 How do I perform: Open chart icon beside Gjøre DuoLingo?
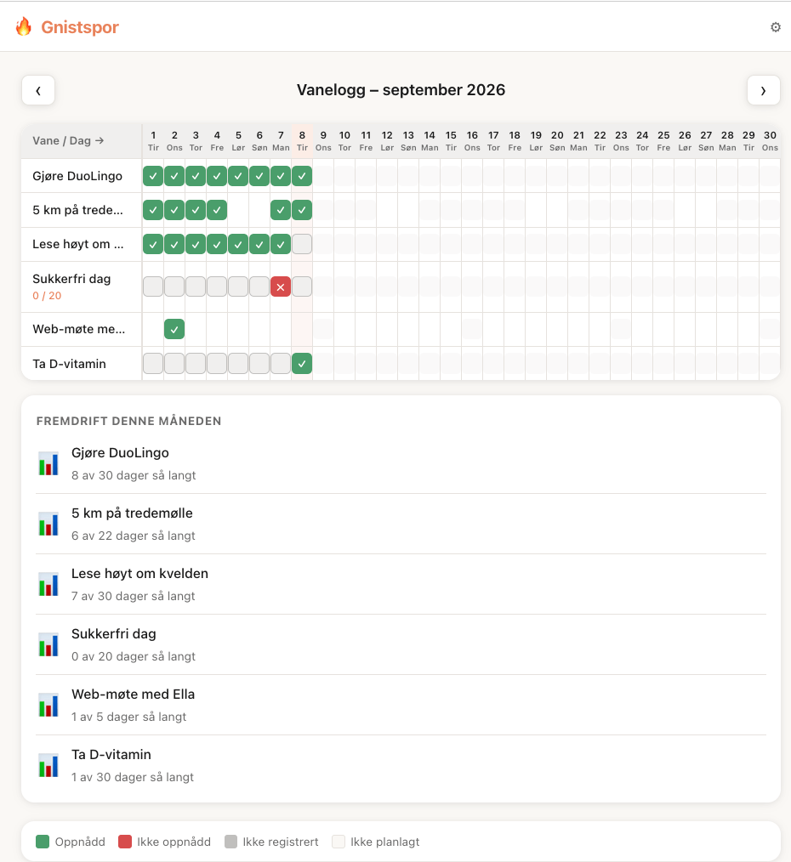[48, 463]
